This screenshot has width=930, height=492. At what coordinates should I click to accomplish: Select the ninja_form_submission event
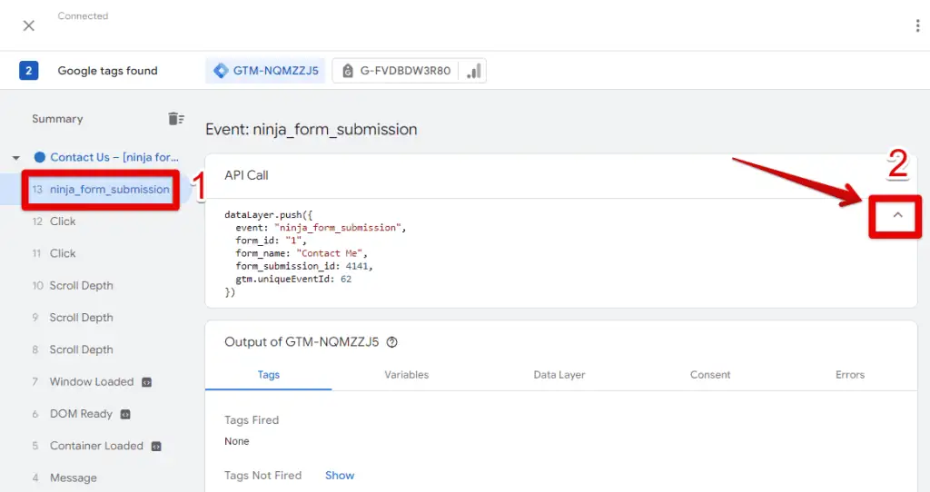[109, 190]
